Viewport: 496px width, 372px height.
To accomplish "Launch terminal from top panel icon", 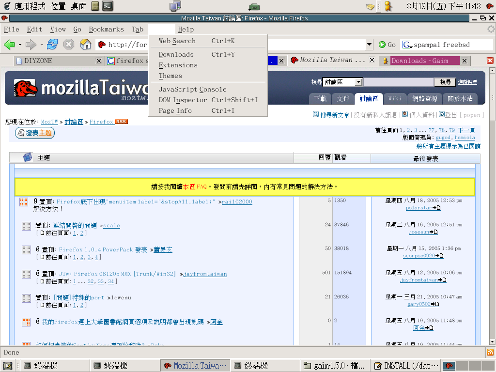I will [108, 6].
